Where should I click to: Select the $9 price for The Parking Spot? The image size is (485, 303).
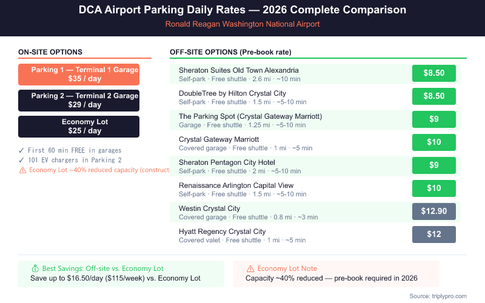[433, 119]
